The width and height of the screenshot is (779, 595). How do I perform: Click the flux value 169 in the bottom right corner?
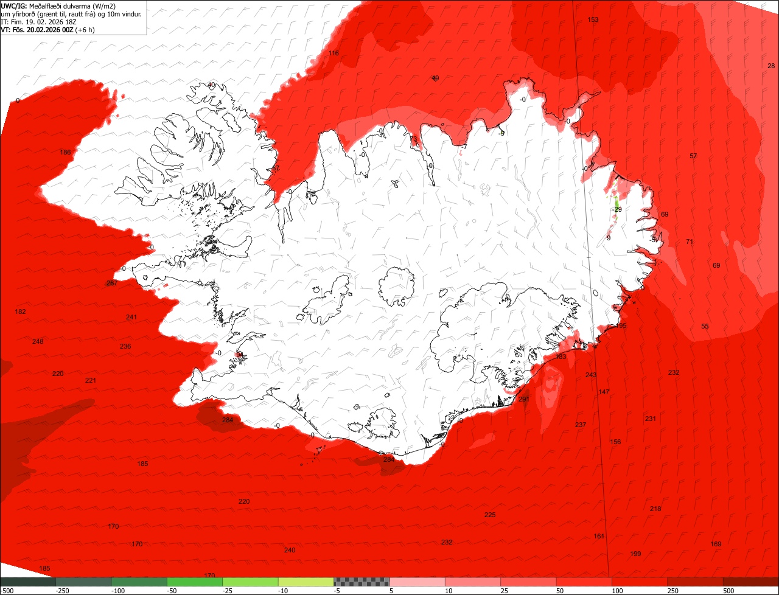[x=716, y=544]
